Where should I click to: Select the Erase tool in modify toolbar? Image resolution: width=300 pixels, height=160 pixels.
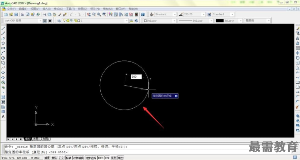click(x=298, y=29)
